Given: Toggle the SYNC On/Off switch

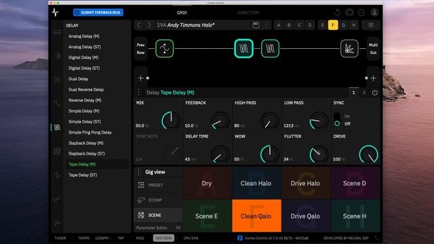Looking at the screenshot, I should 337,120.
